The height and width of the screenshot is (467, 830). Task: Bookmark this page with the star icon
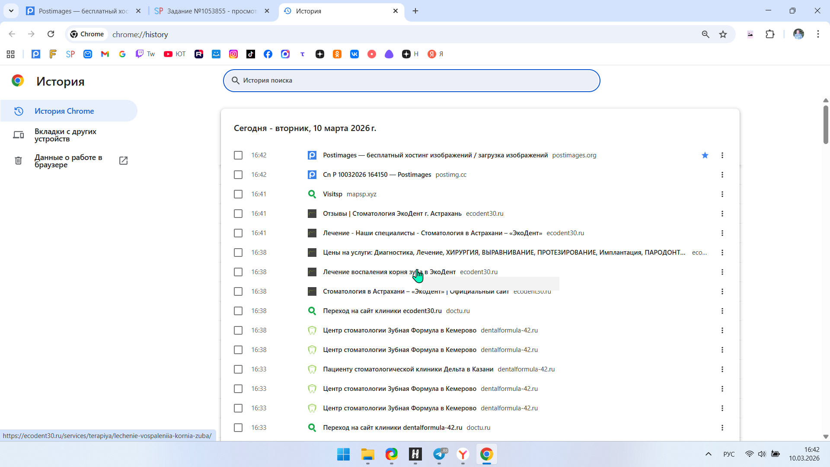(x=723, y=34)
